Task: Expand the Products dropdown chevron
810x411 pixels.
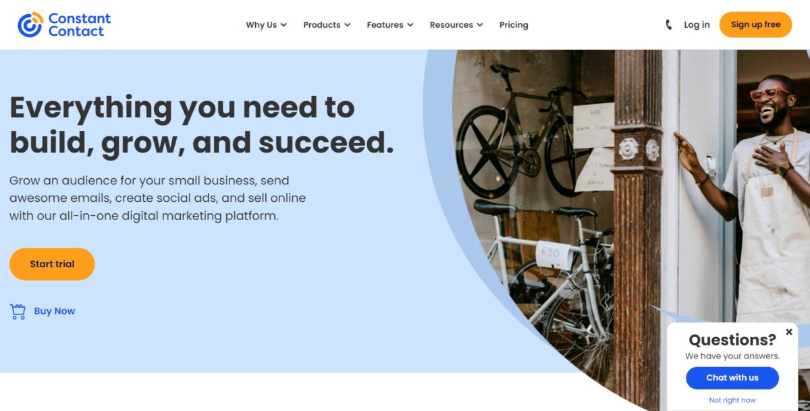Action: (347, 25)
